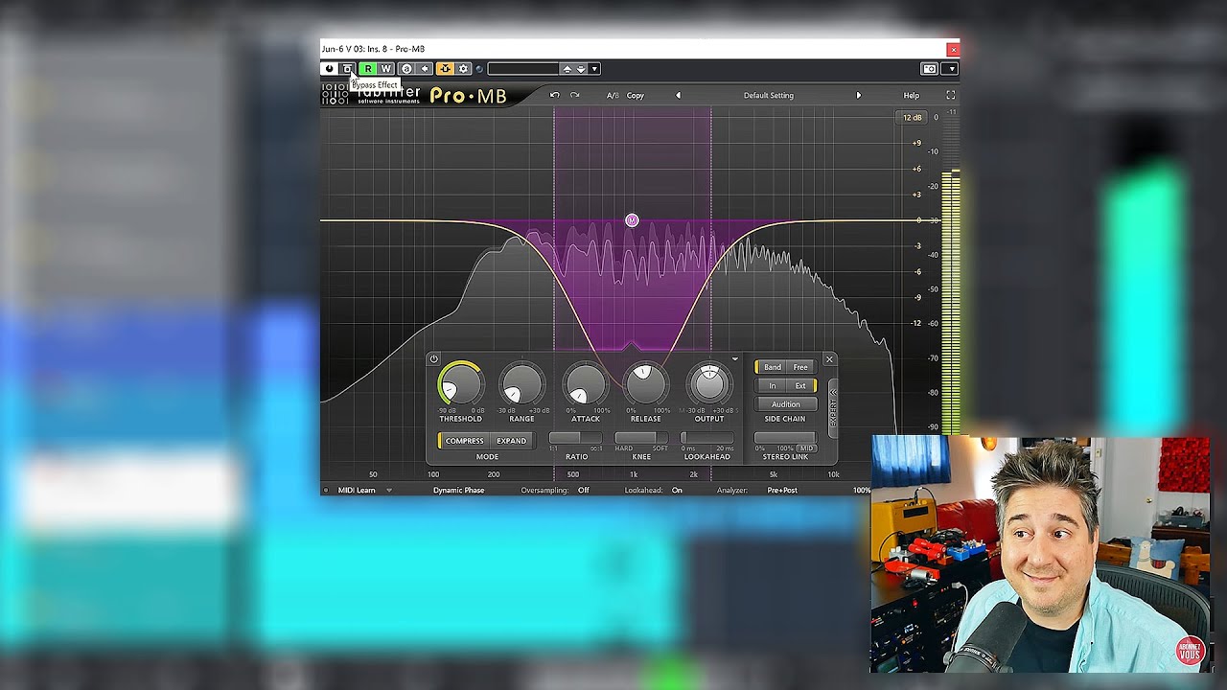Viewport: 1227px width, 690px height.
Task: Open the band menu triangle near Output
Action: tap(735, 359)
